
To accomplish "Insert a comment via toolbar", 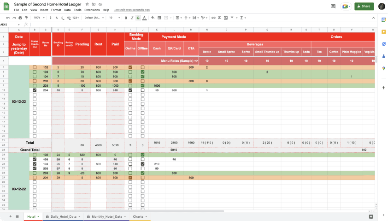I will 219,18.
